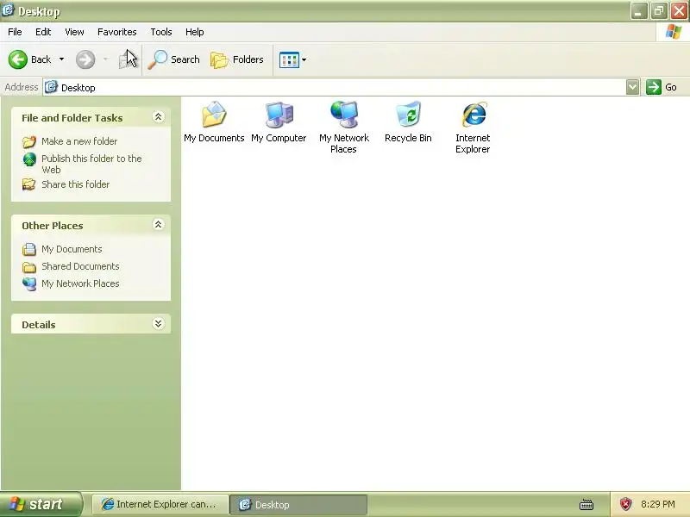Image resolution: width=690 pixels, height=517 pixels.
Task: Open the File menu
Action: click(x=15, y=32)
